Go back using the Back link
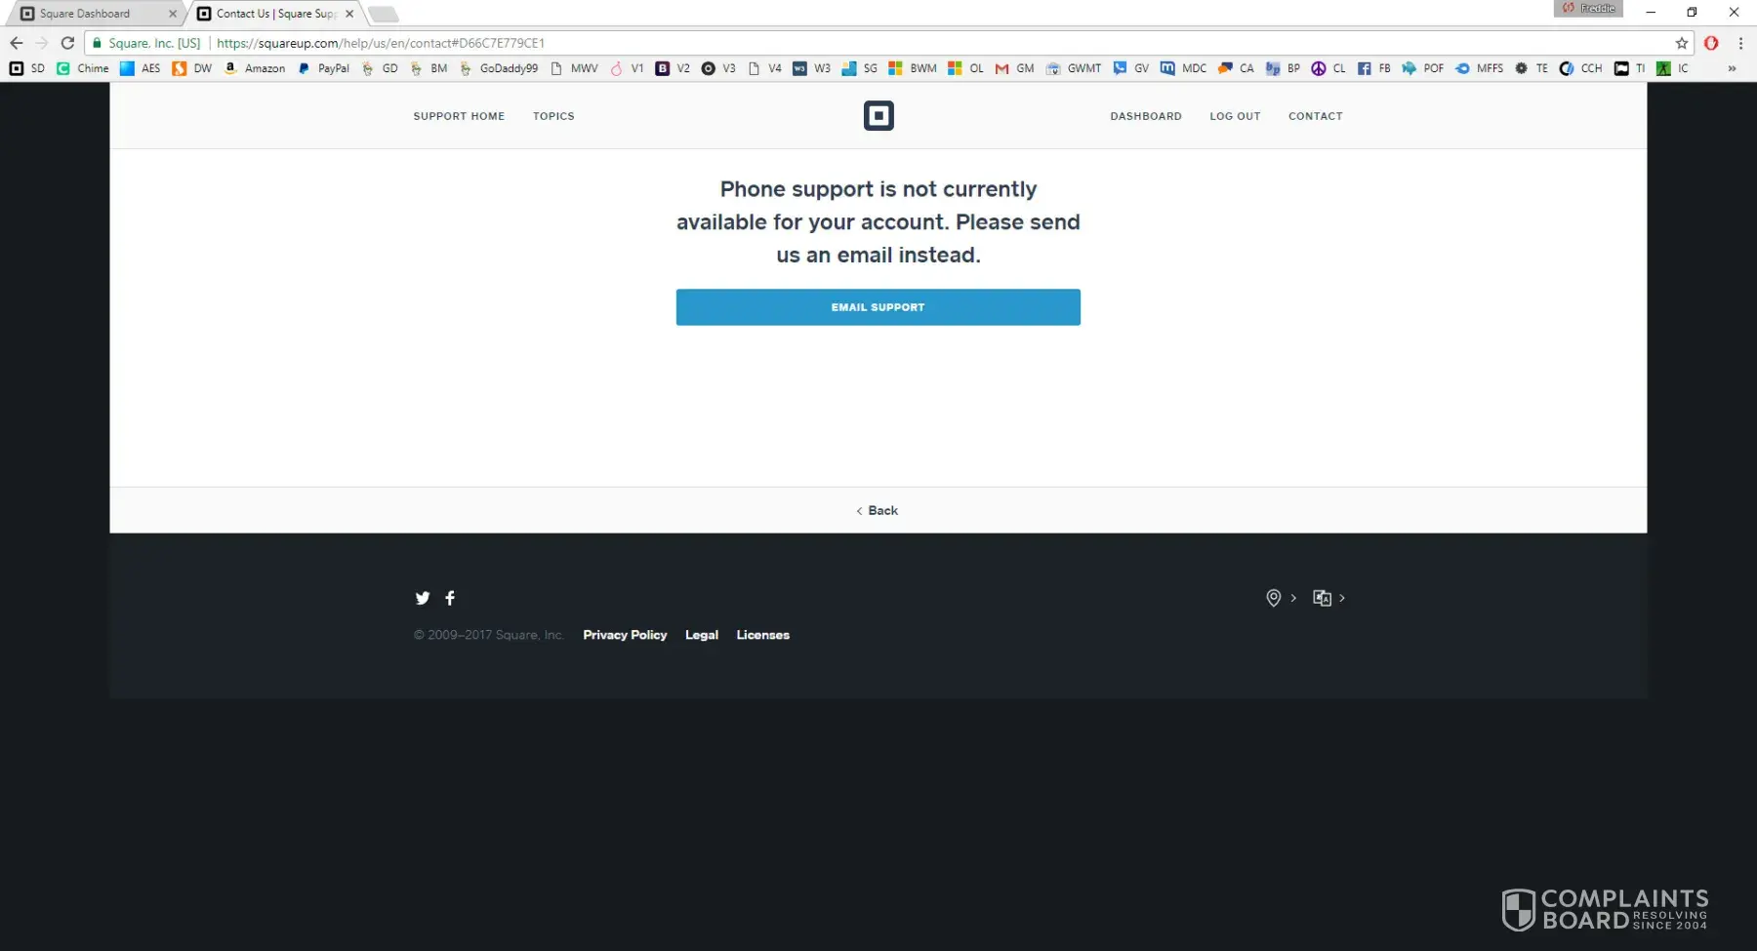Viewport: 1757px width, 951px height. [x=878, y=510]
